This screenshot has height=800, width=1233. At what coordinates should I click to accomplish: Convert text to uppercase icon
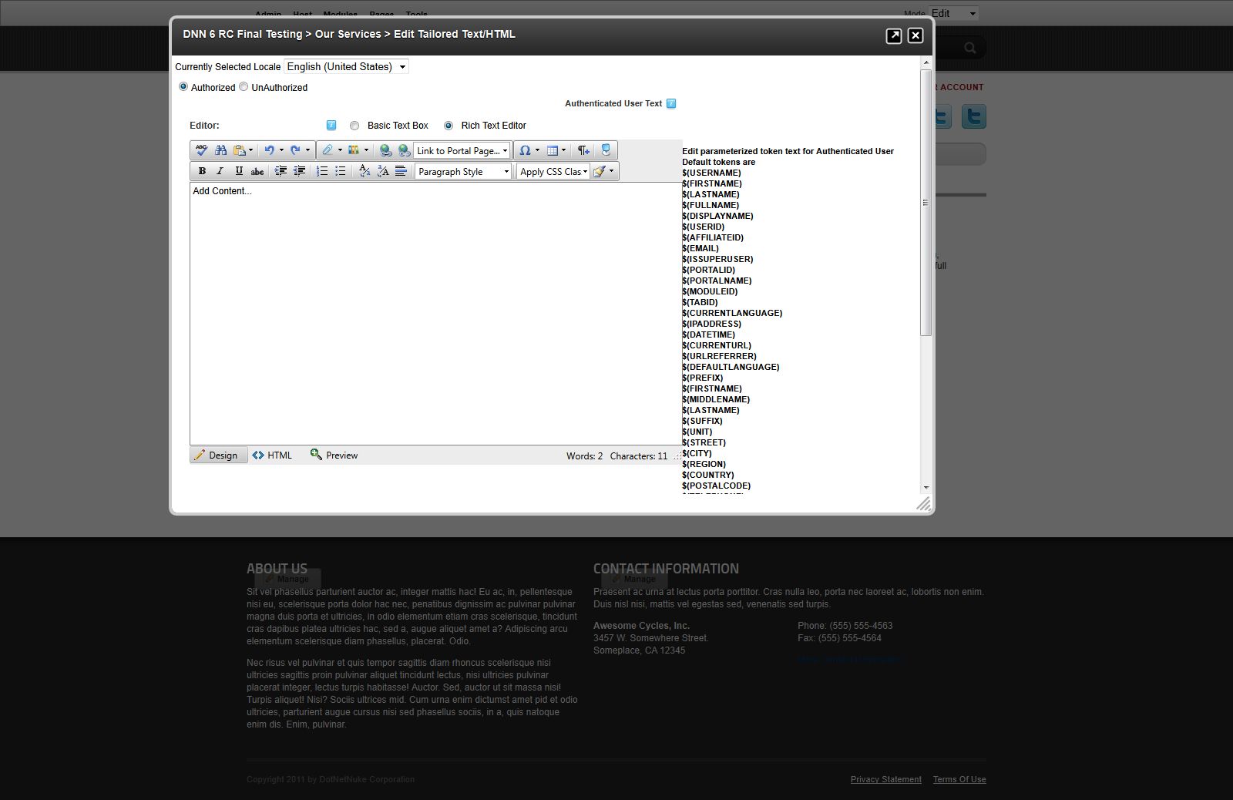383,171
